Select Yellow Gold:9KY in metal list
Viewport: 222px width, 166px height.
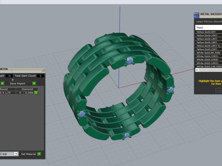pyautogui.click(x=209, y=32)
